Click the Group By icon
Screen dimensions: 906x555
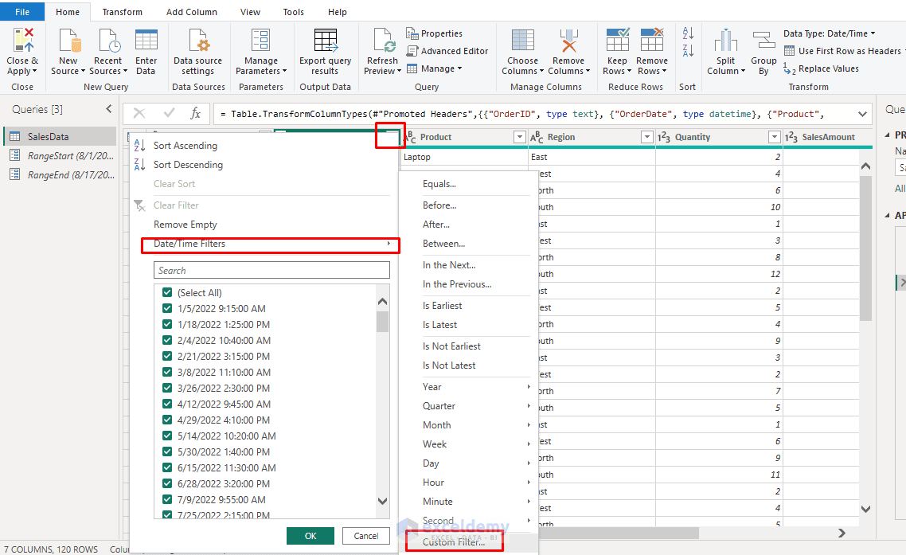(763, 41)
